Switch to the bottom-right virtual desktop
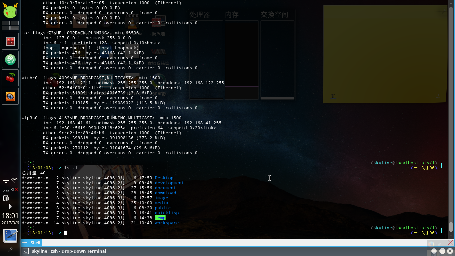 point(15,28)
